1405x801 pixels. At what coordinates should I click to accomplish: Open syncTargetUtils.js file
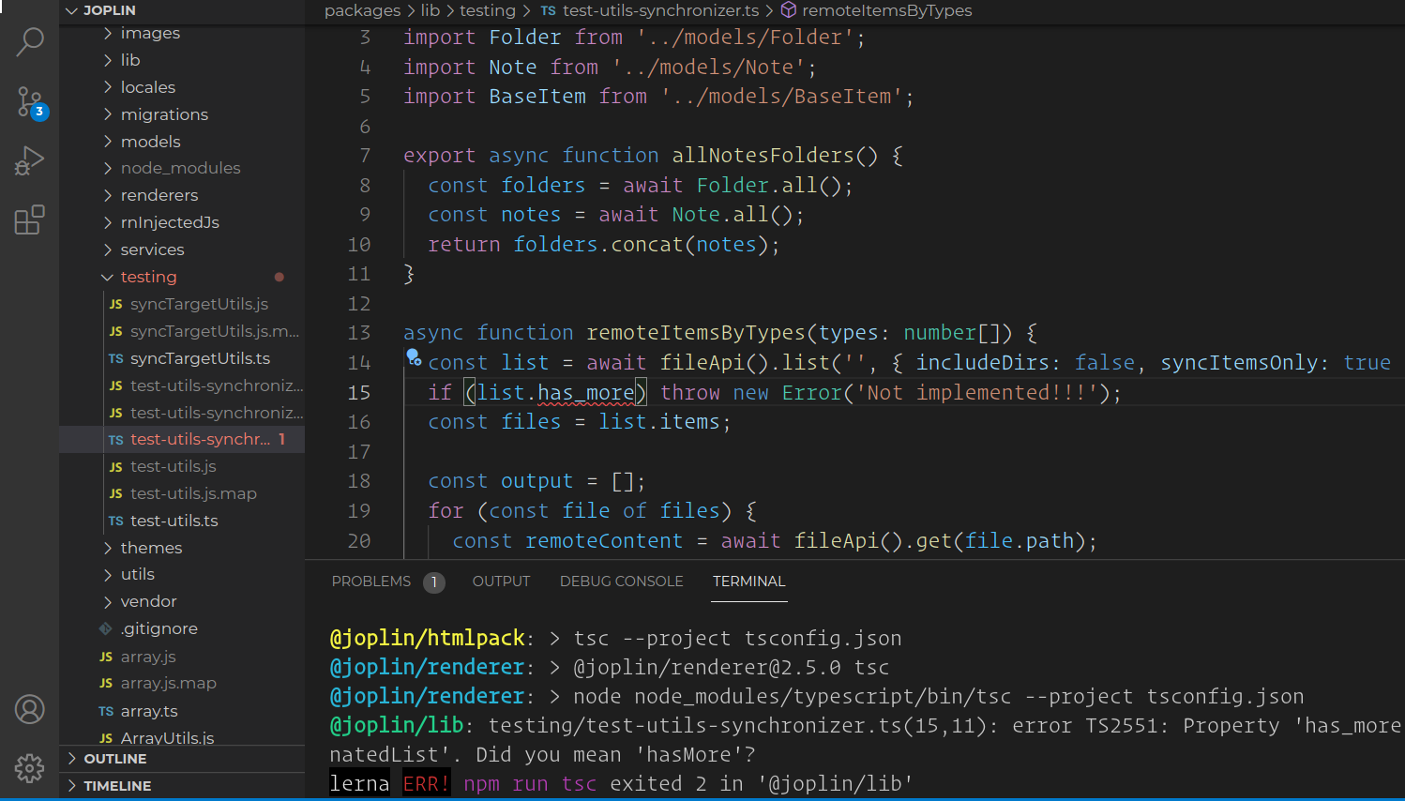pyautogui.click(x=199, y=305)
